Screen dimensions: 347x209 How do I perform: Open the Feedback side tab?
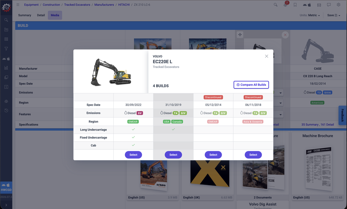point(342,115)
